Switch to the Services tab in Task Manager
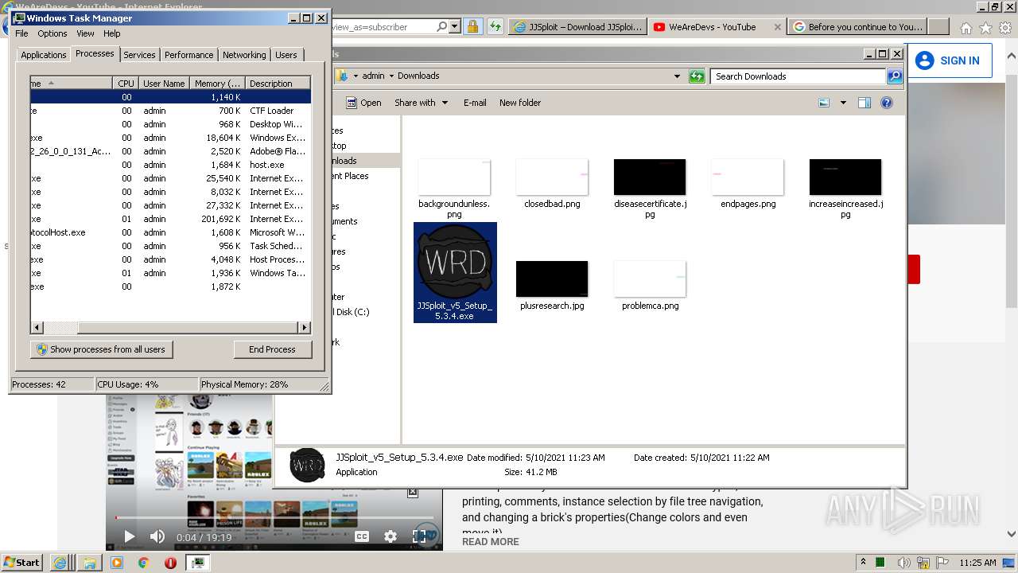Viewport: 1018px width, 573px height. 139,55
